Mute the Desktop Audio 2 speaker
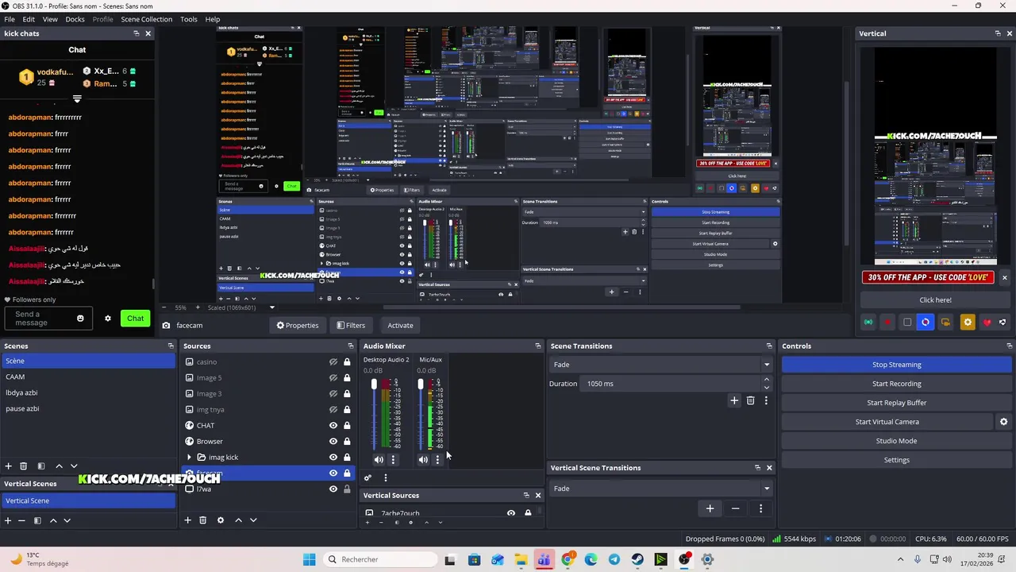1016x572 pixels. click(379, 459)
